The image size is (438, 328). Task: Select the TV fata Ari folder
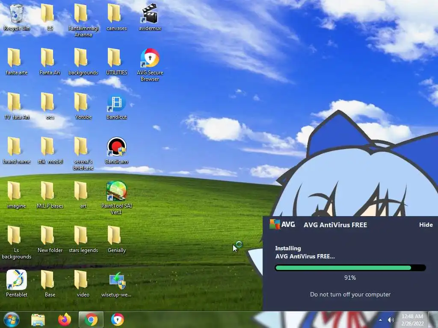pos(17,106)
